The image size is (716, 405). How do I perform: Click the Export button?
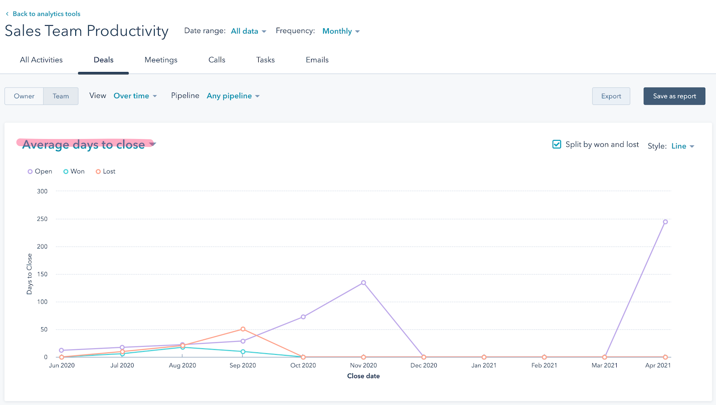pos(611,96)
